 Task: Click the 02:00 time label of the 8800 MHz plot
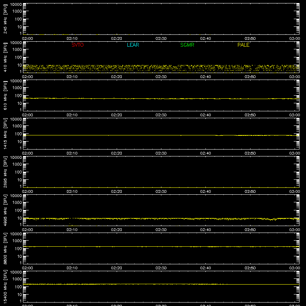pyautogui.click(x=28, y=268)
